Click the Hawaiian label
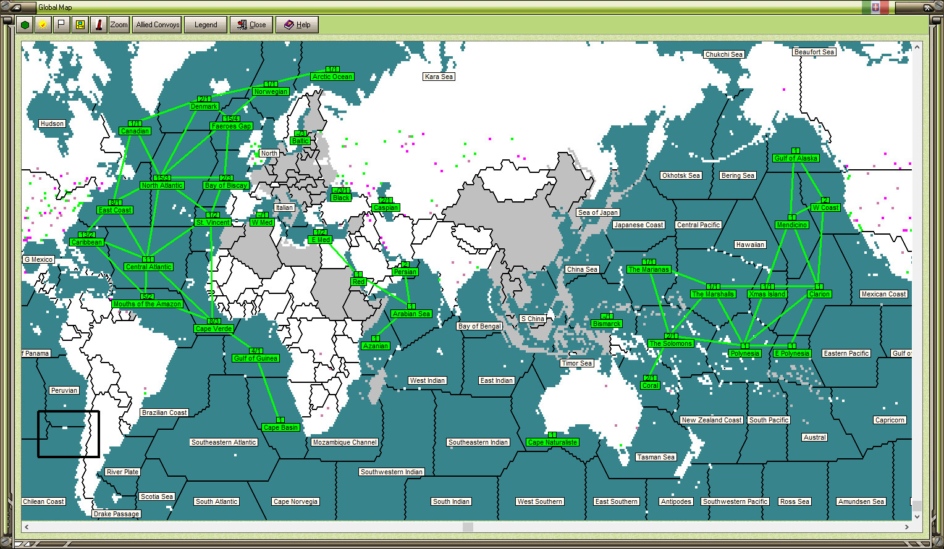 [x=750, y=245]
